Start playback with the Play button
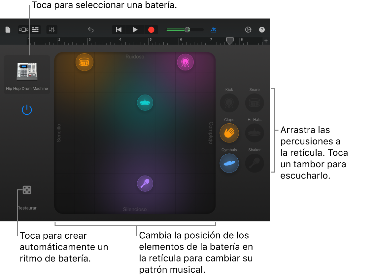This screenshot has width=374, height=278. [135, 29]
